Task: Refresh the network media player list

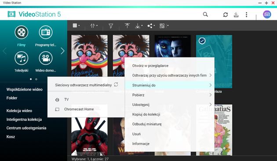Action: [x=116, y=84]
